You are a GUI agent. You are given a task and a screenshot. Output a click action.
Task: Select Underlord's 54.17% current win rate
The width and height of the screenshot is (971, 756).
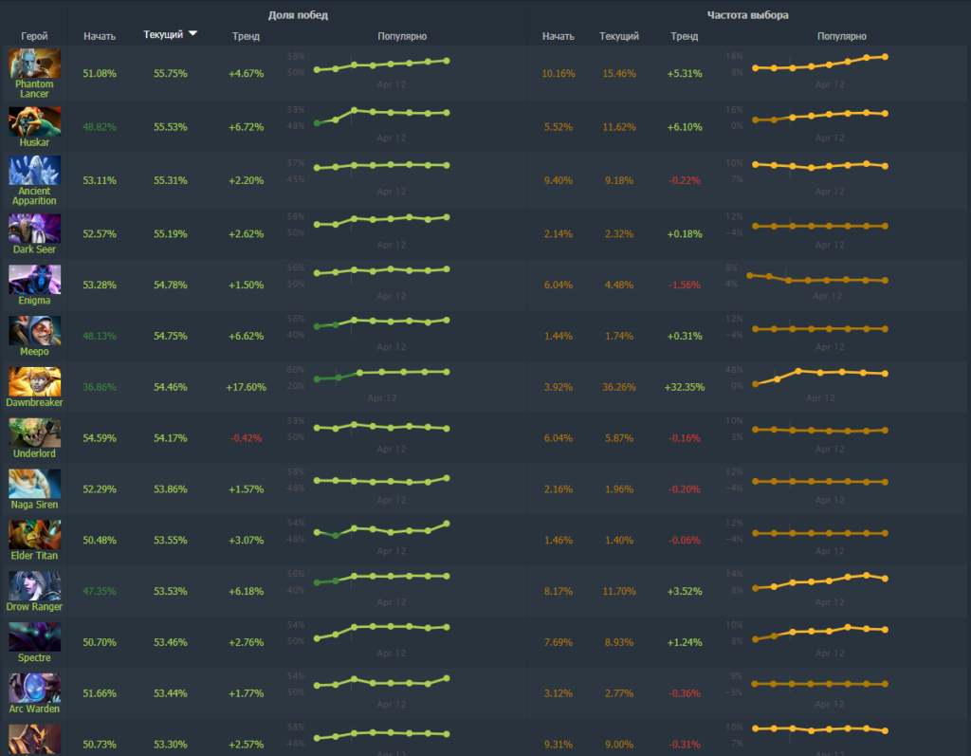[x=171, y=437]
